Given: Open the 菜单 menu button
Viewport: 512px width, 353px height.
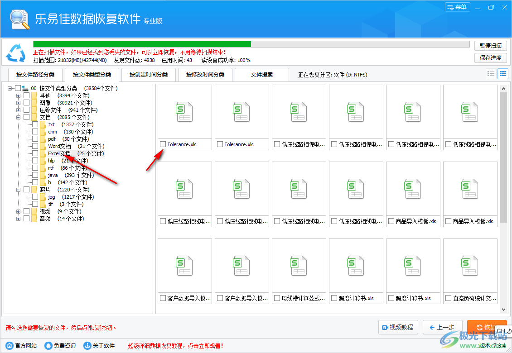Looking at the screenshot, I should coord(458,7).
